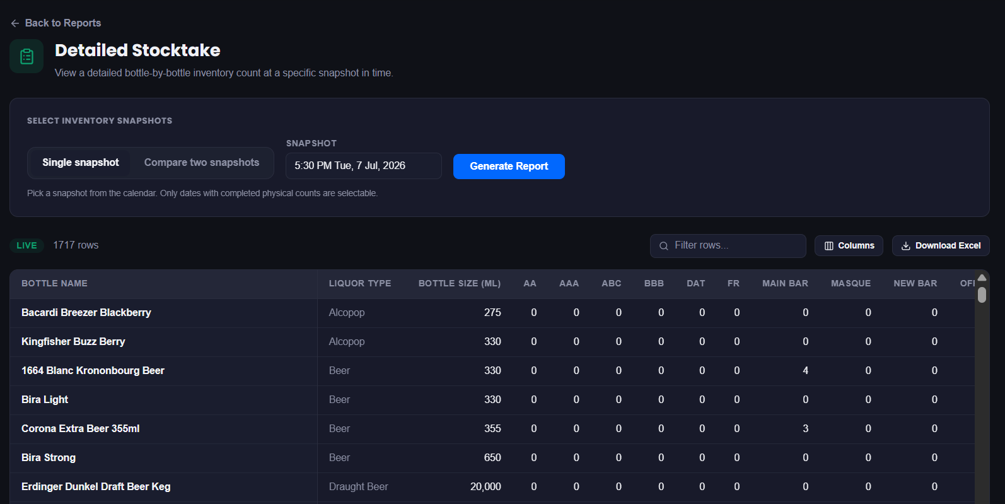
Task: Click bottle size 355 for Corona Extra
Action: pos(492,429)
